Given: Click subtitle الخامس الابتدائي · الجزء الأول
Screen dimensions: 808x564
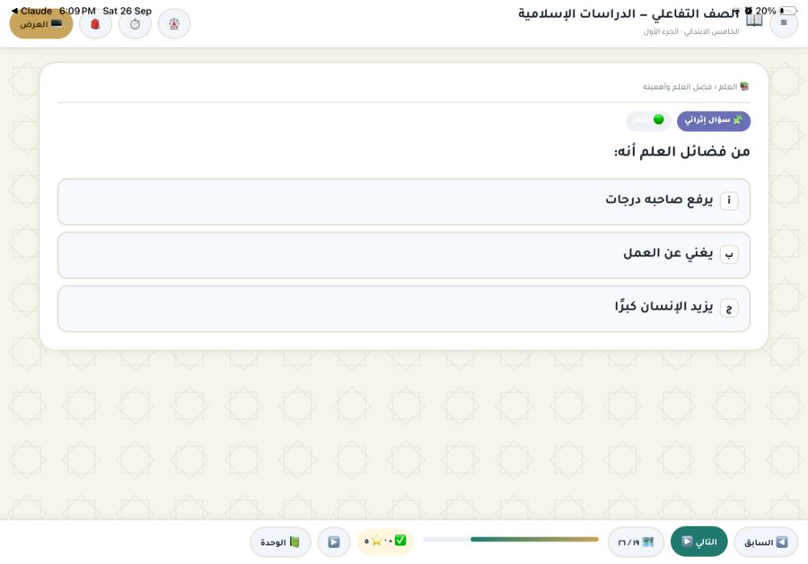Looking at the screenshot, I should (691, 32).
